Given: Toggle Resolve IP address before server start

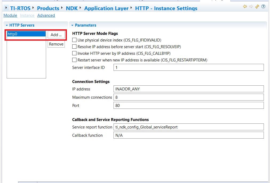Looking at the screenshot, I should point(75,47).
